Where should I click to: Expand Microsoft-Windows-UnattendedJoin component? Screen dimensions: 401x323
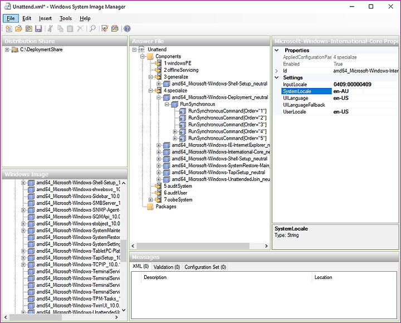[159, 179]
